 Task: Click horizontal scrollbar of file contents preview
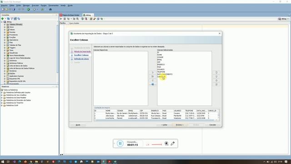point(155,120)
